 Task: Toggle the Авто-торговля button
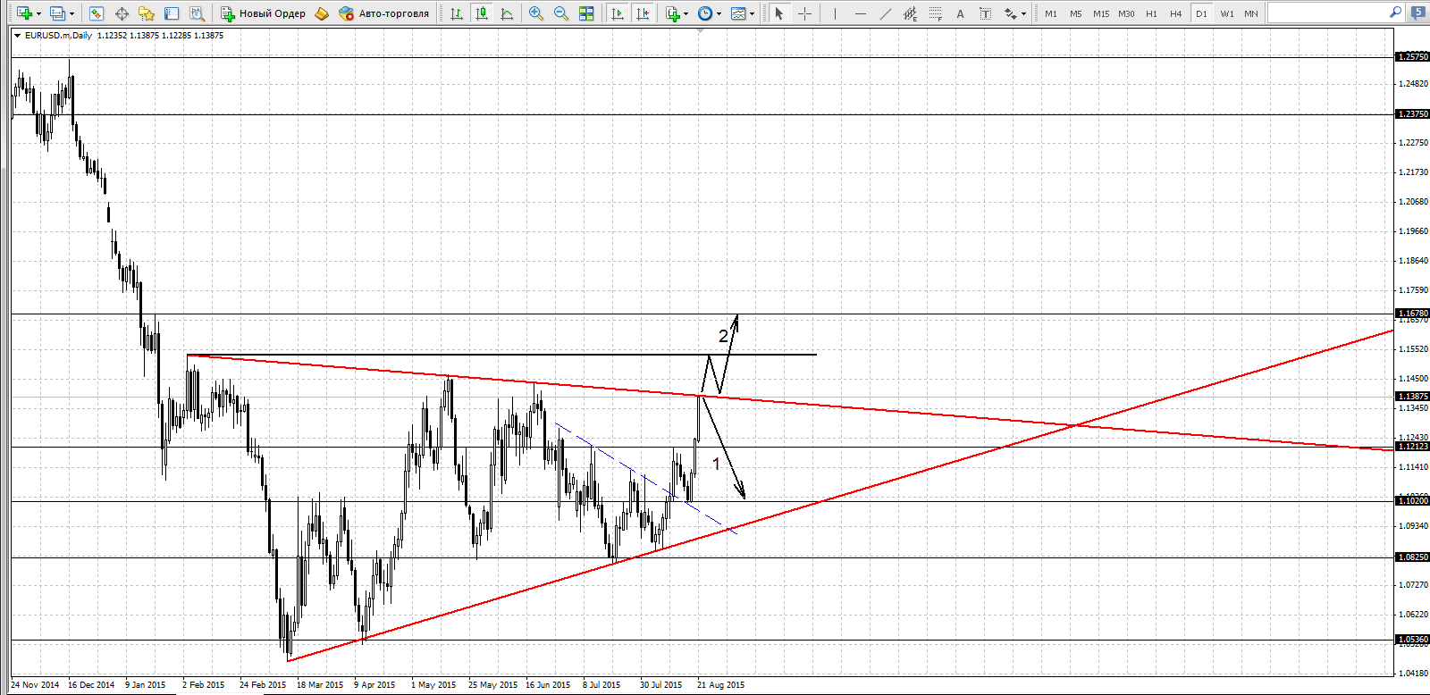coord(384,13)
